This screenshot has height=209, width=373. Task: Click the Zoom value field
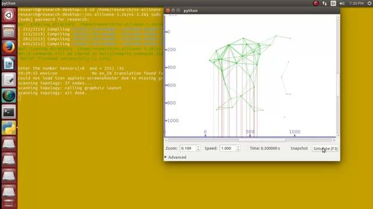[188, 149]
